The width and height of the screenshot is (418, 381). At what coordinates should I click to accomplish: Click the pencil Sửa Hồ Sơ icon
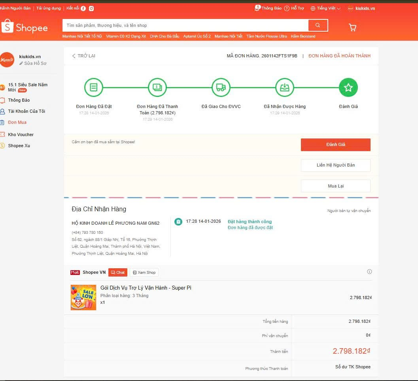pos(21,63)
